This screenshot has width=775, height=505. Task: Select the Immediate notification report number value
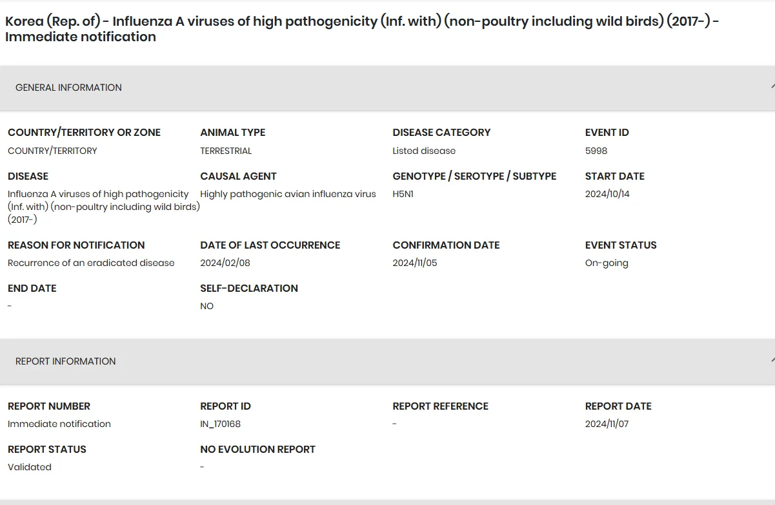pos(59,424)
